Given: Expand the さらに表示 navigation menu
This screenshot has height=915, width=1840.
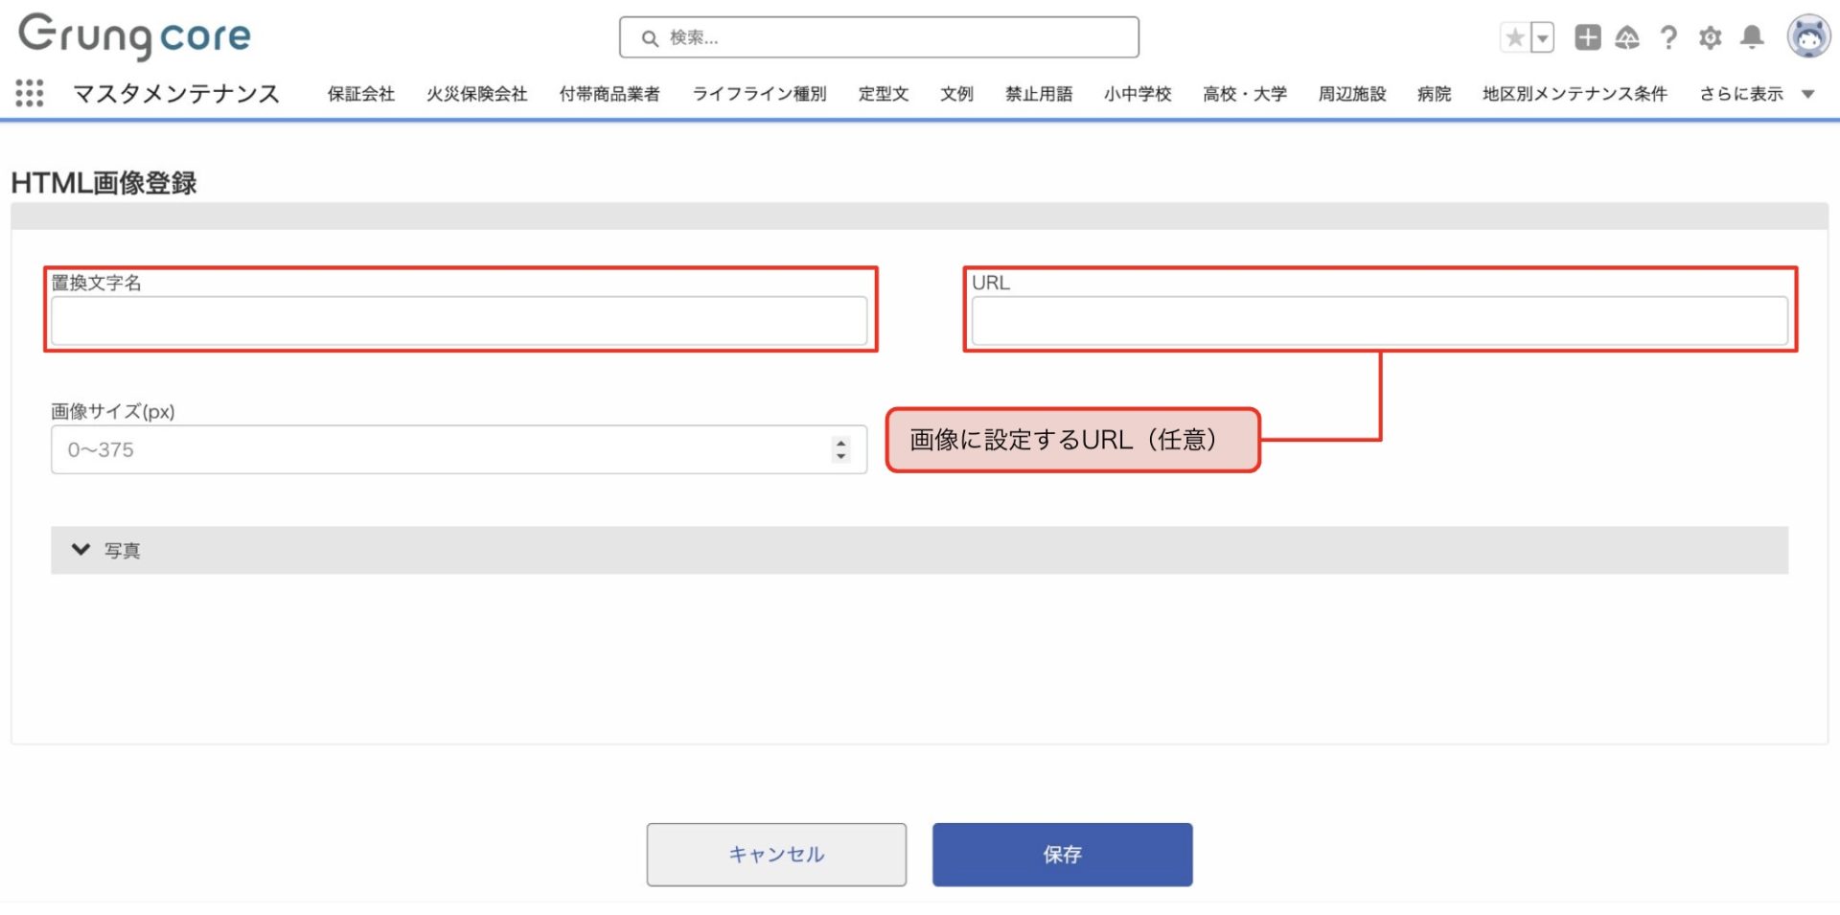Looking at the screenshot, I should [x=1756, y=94].
